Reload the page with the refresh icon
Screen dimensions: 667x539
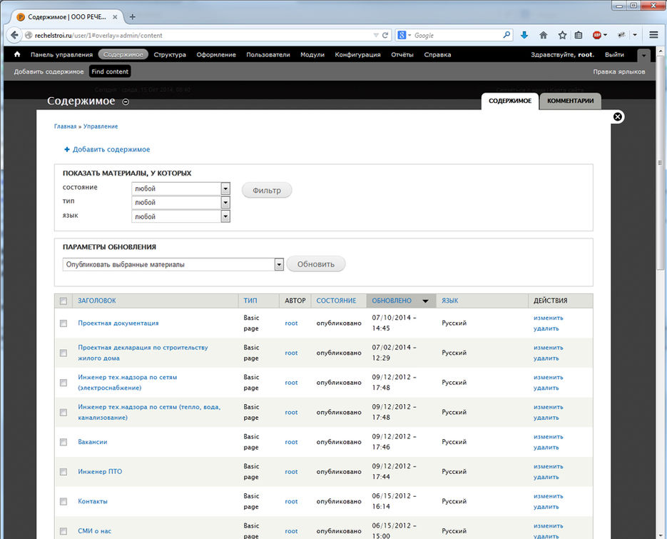pyautogui.click(x=385, y=35)
